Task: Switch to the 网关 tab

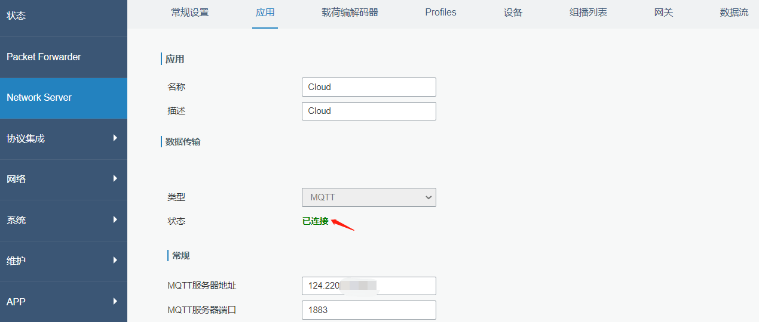Action: coord(663,13)
